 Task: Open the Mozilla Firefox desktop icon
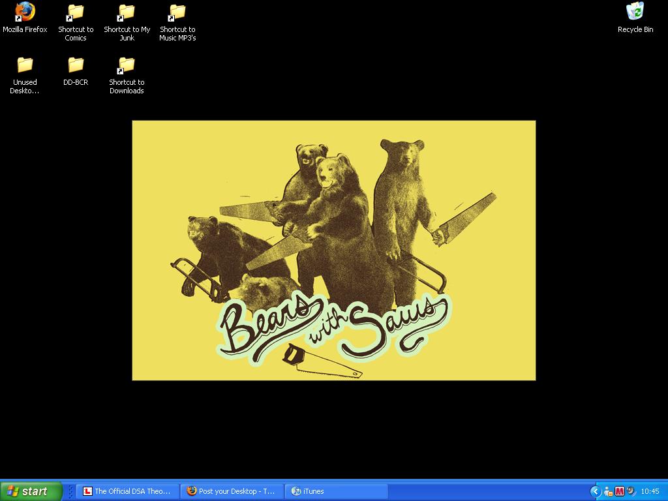[x=25, y=13]
